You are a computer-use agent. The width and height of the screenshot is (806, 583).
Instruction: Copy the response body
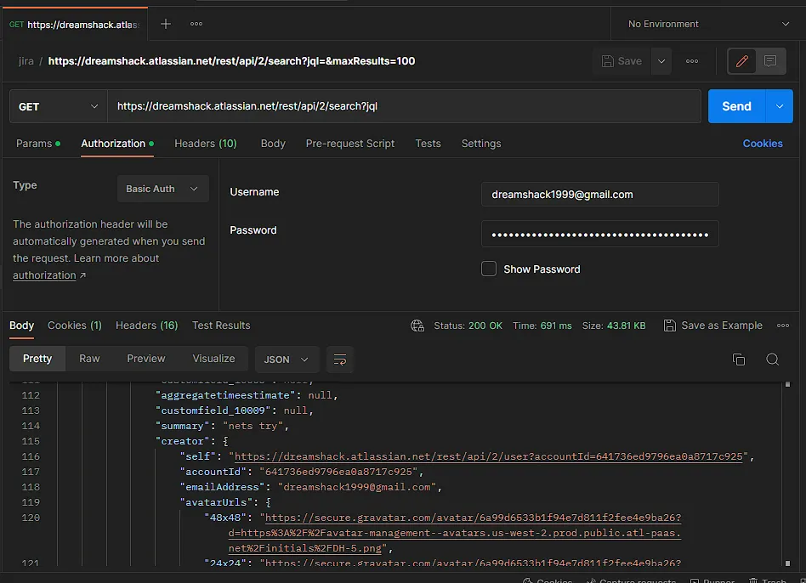tap(739, 359)
